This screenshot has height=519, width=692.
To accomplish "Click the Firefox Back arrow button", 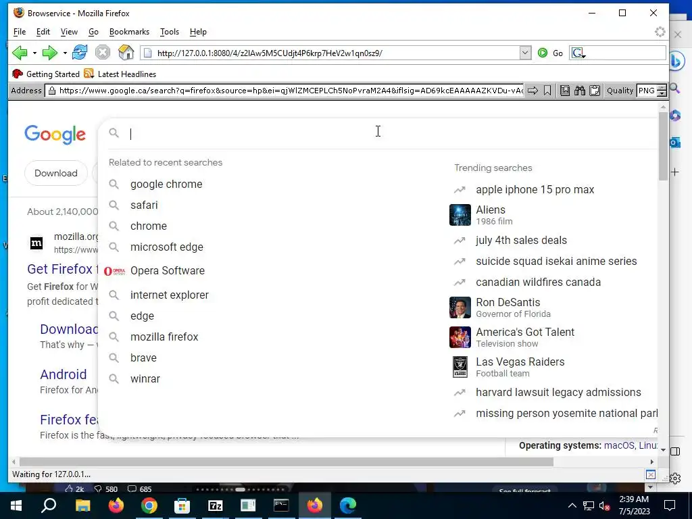I will (20, 53).
